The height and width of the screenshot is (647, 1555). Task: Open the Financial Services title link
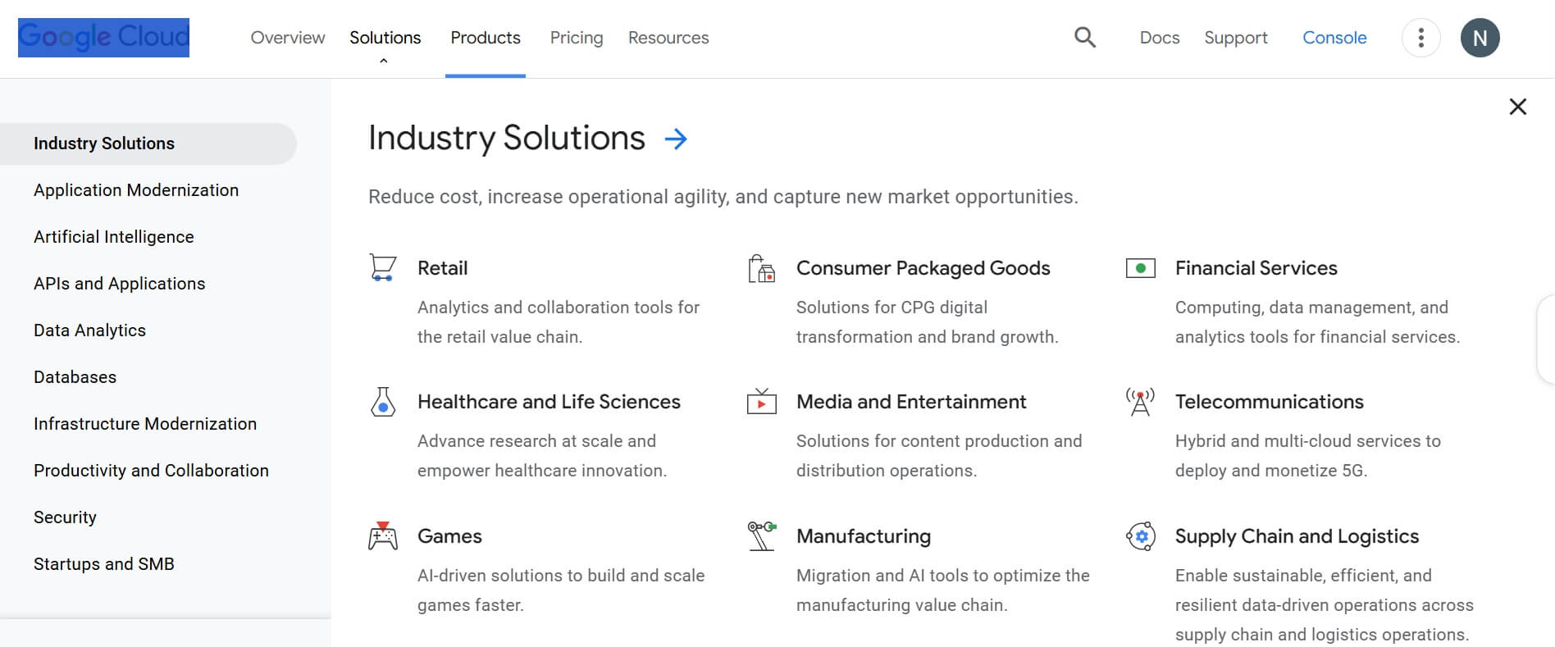(1256, 268)
